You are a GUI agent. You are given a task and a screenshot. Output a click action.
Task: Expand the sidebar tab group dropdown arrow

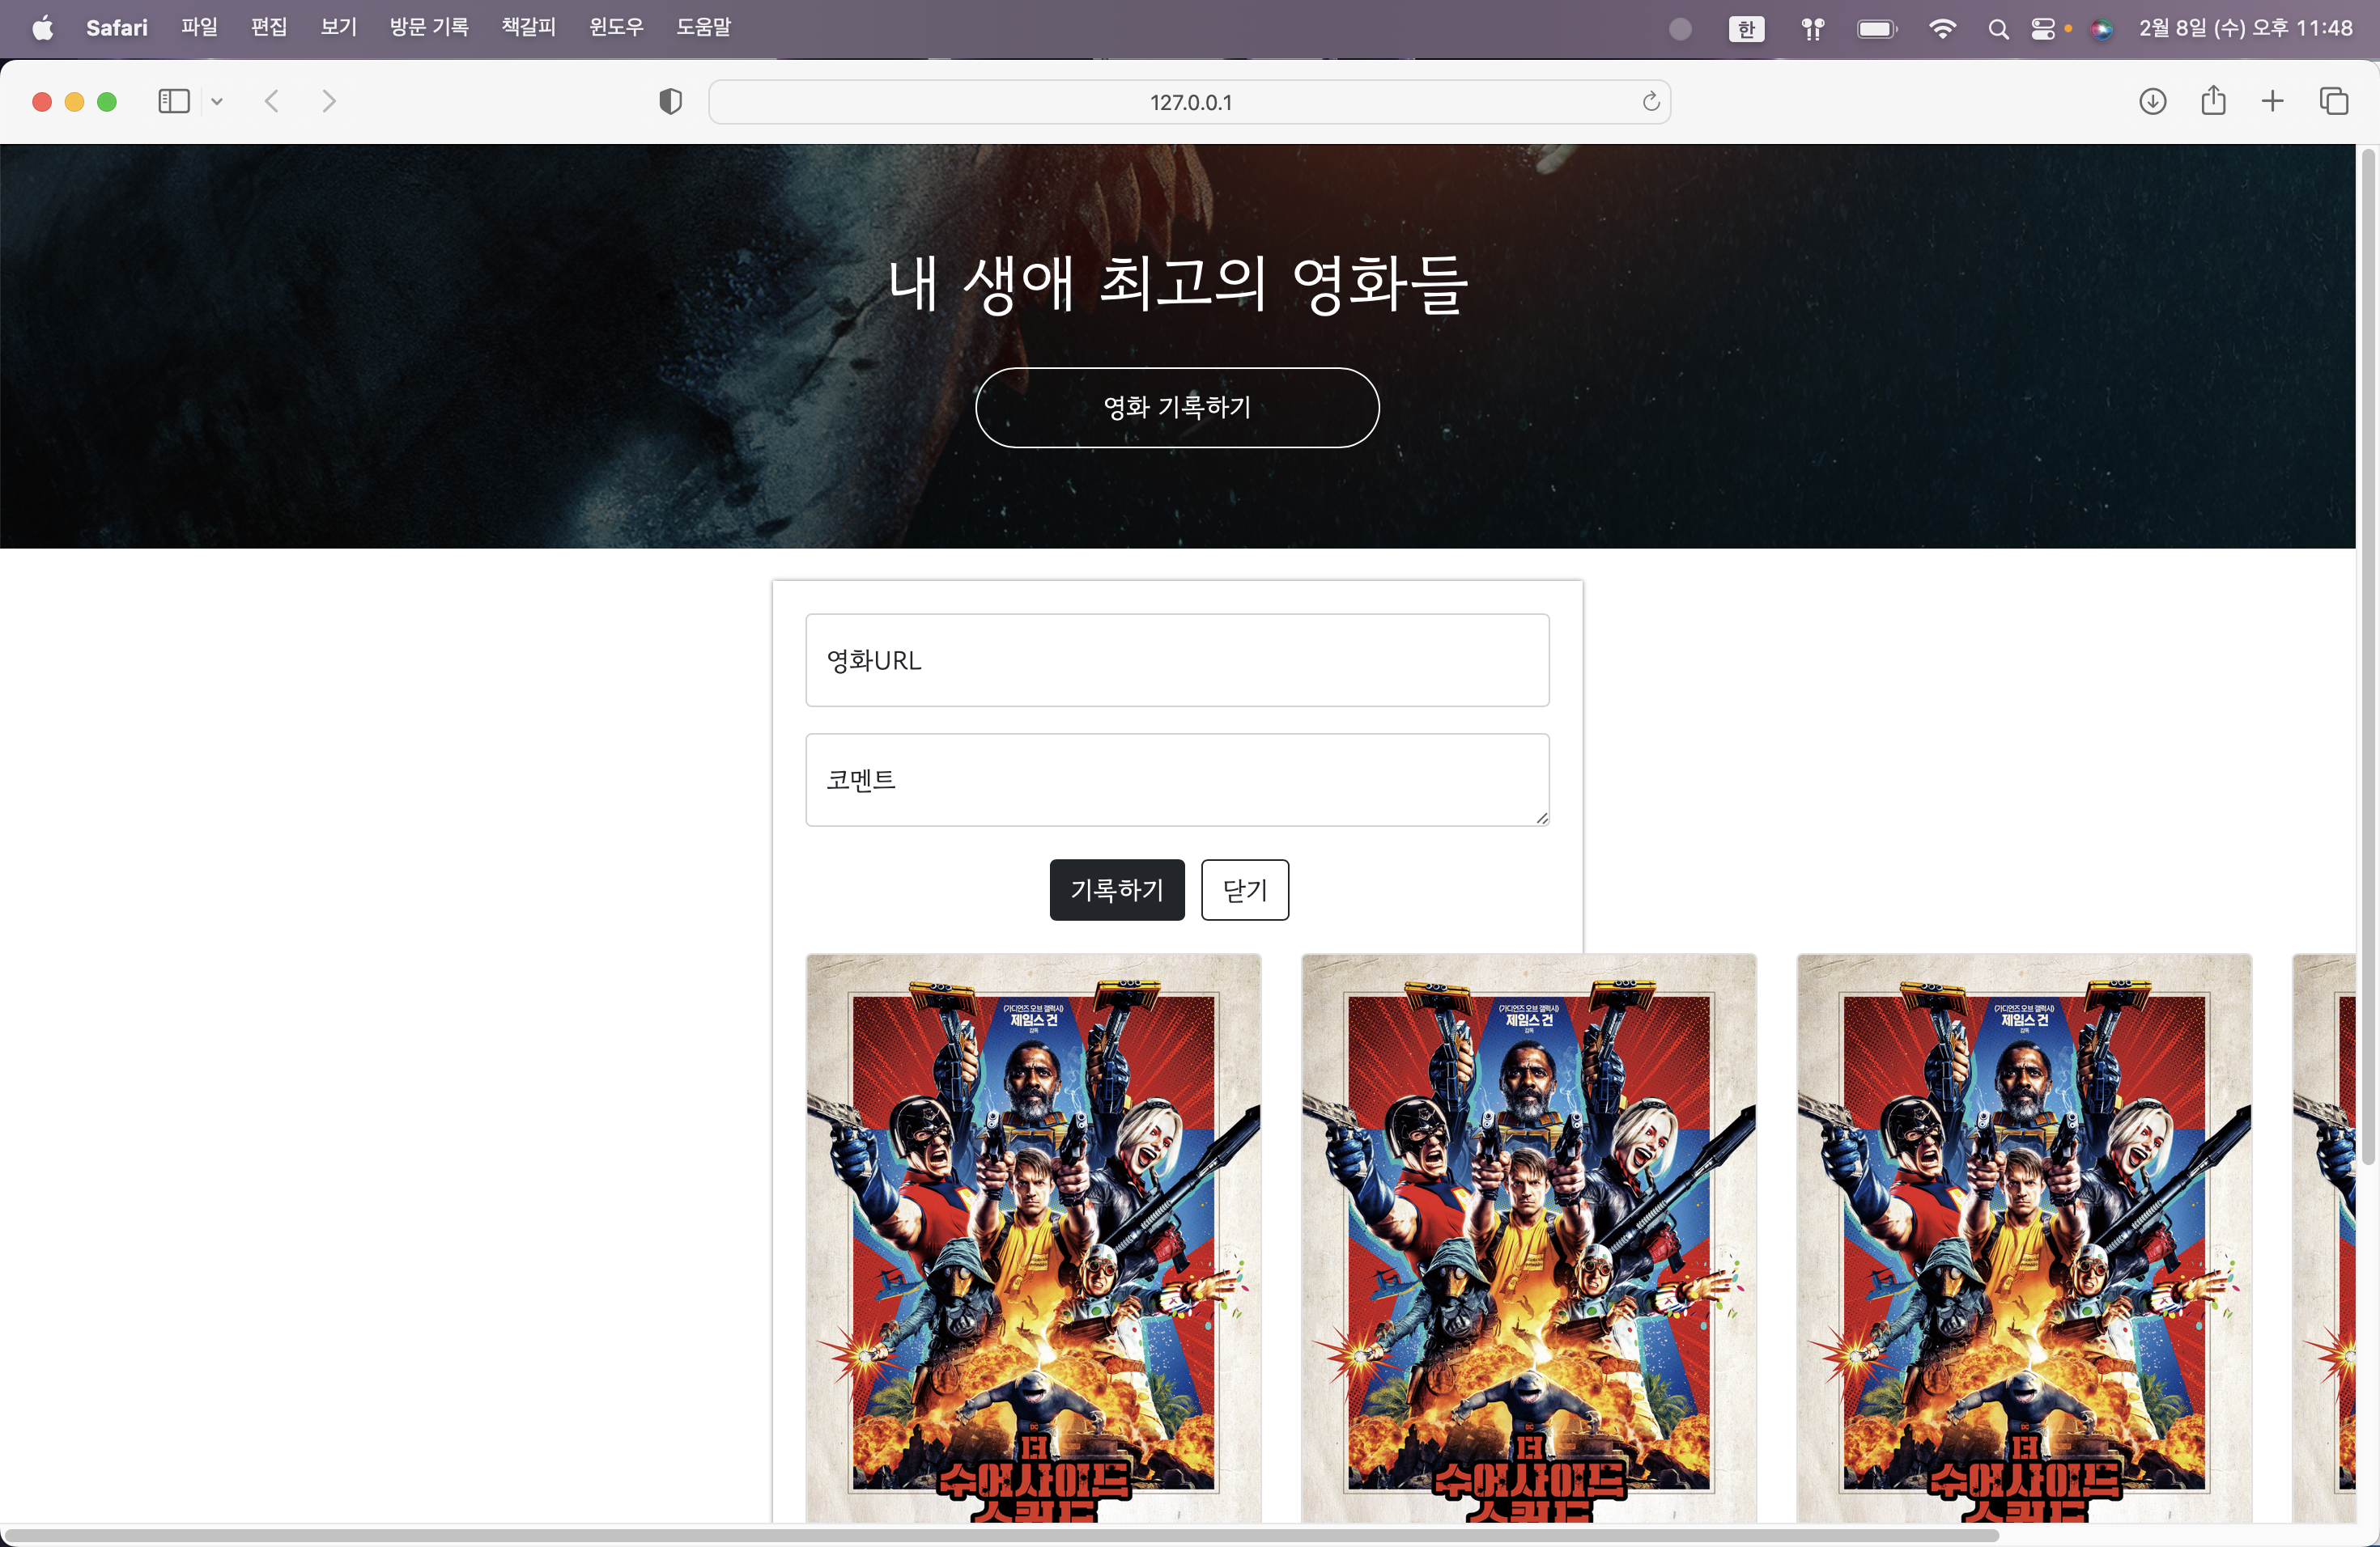(217, 101)
